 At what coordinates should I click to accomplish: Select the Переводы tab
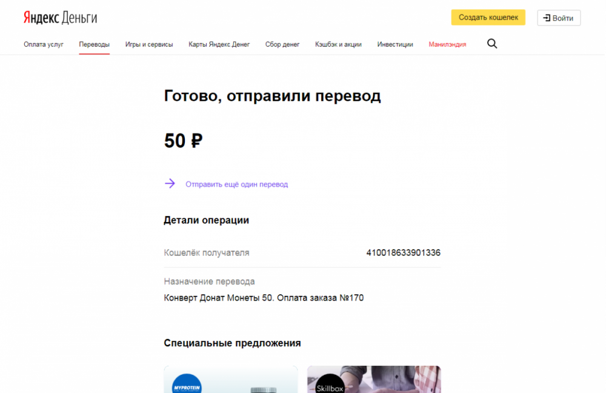[x=95, y=44]
